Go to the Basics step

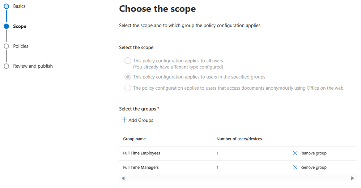point(19,6)
